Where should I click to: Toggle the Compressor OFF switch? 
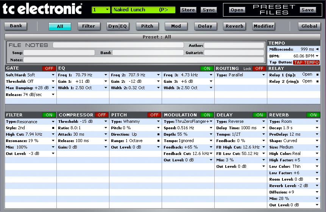click(x=102, y=115)
